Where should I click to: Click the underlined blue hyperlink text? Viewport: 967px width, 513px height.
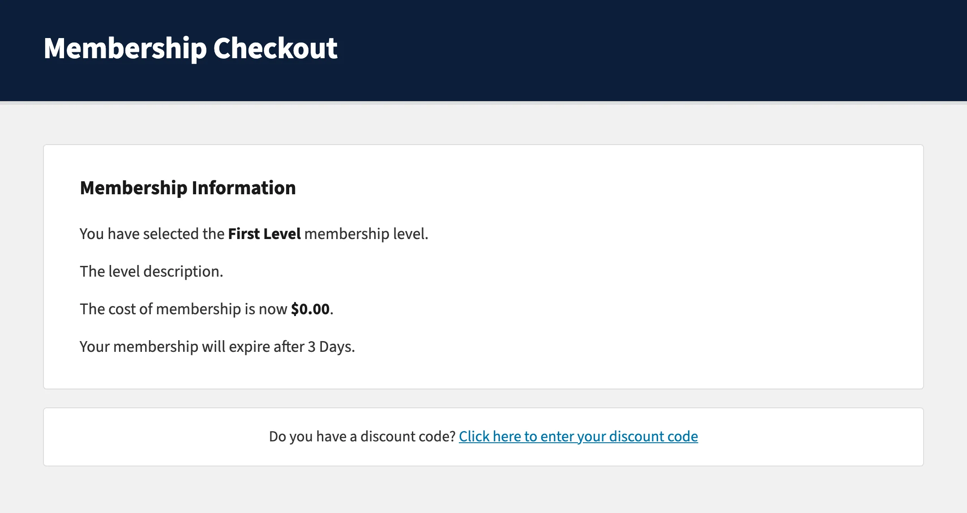click(x=578, y=436)
